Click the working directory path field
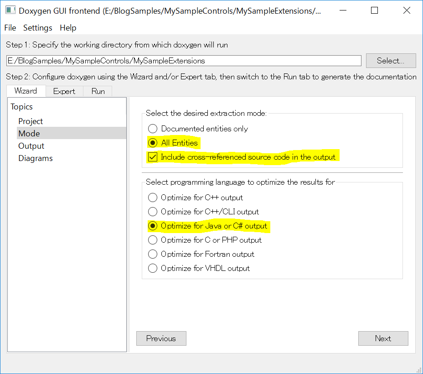Screen dimensions: 423x374 tap(182, 60)
